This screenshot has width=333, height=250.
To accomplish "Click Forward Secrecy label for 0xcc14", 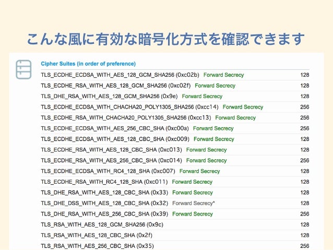I will click(243, 107).
